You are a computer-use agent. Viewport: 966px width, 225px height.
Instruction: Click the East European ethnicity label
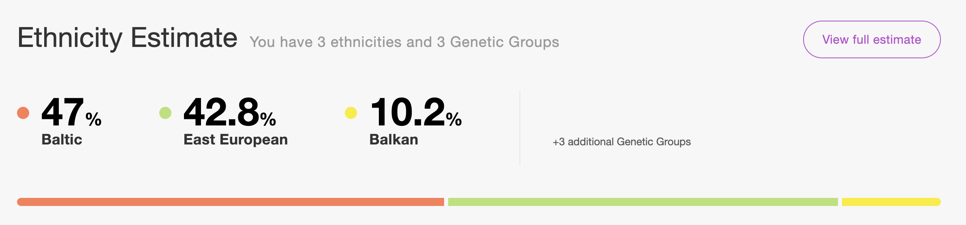[x=235, y=140]
